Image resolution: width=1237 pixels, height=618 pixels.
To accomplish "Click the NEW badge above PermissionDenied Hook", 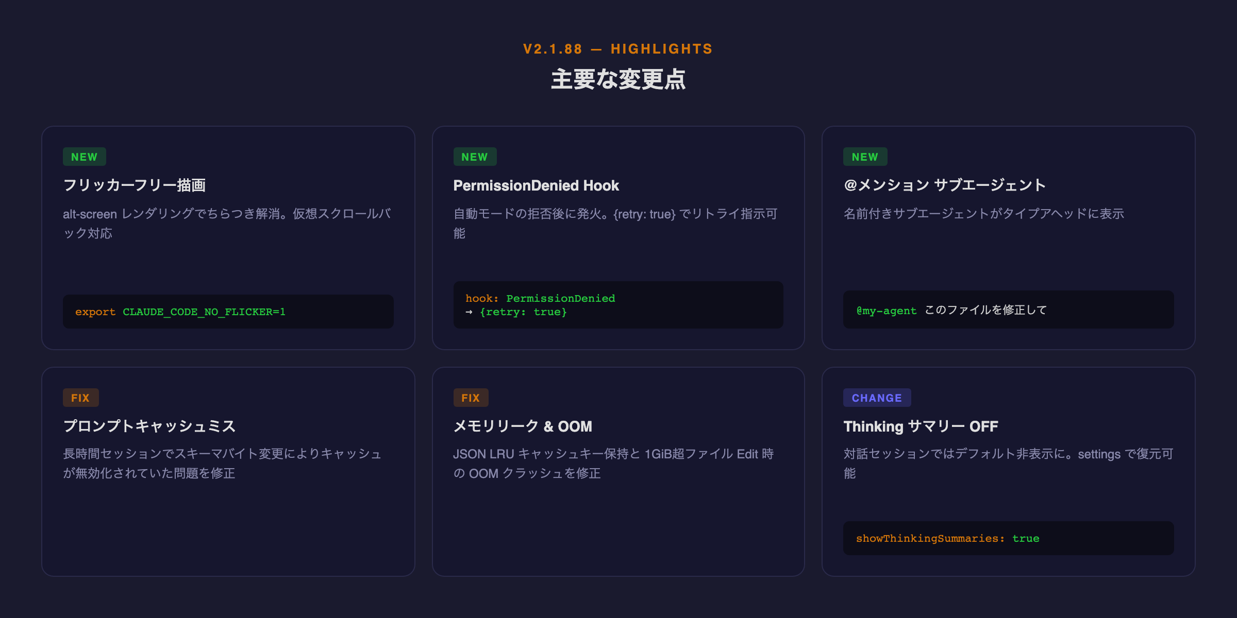I will tap(475, 157).
